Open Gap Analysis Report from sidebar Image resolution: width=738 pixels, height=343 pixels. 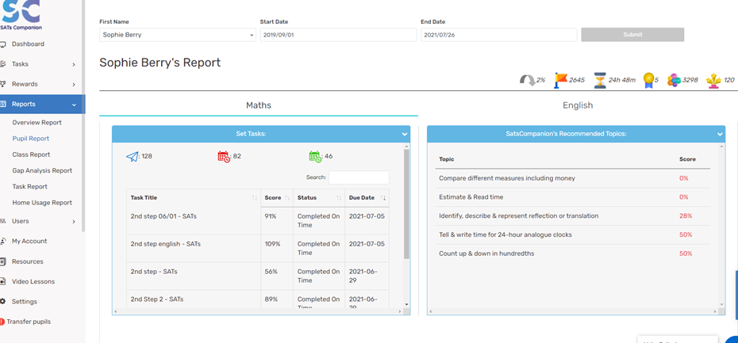pyautogui.click(x=42, y=170)
